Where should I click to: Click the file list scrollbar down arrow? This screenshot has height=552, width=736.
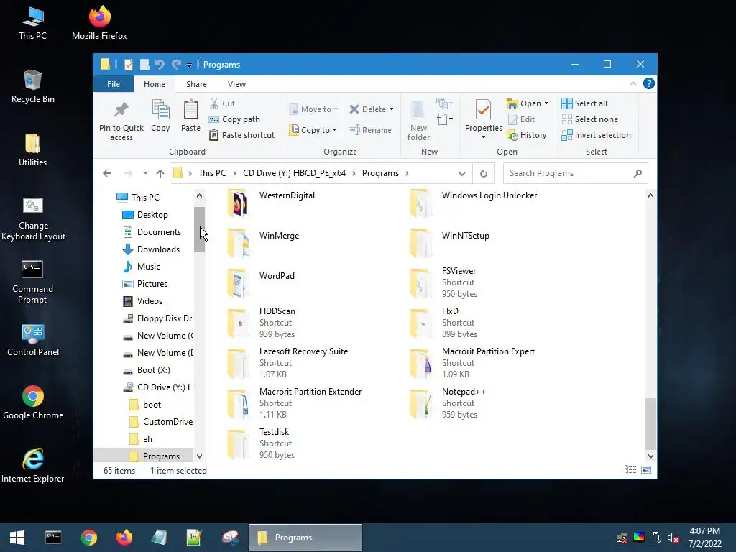pos(650,456)
